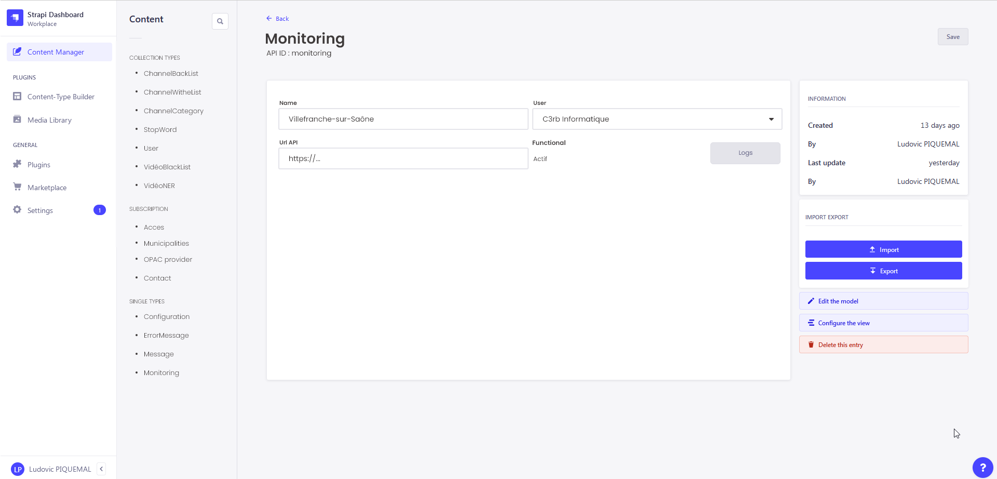Open VidéoNER collection type

159,185
